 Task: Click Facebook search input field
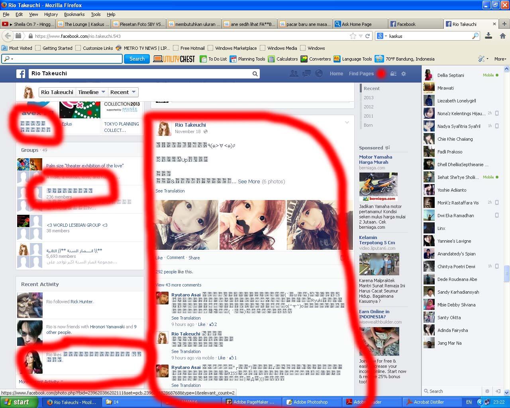141,74
